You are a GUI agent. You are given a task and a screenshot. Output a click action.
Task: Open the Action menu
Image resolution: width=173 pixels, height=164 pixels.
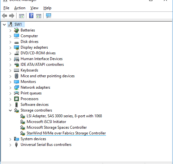pos(20,8)
